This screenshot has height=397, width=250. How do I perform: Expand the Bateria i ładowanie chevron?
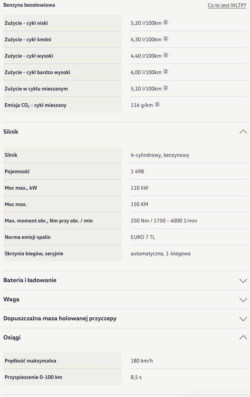click(243, 280)
